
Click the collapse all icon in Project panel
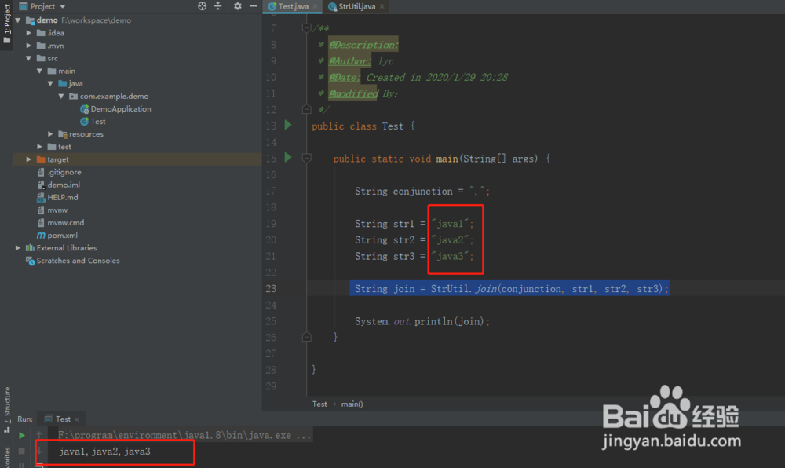click(x=217, y=6)
